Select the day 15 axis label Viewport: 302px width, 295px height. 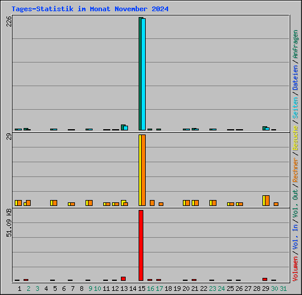(x=142, y=289)
